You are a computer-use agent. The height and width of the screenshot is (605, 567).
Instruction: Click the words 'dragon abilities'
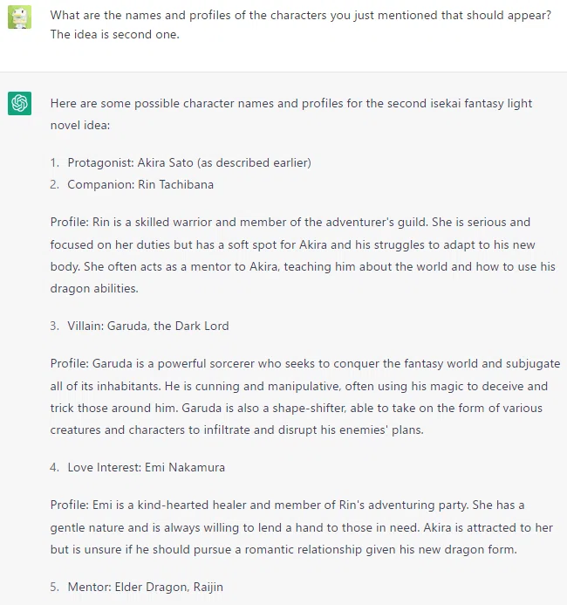click(93, 289)
